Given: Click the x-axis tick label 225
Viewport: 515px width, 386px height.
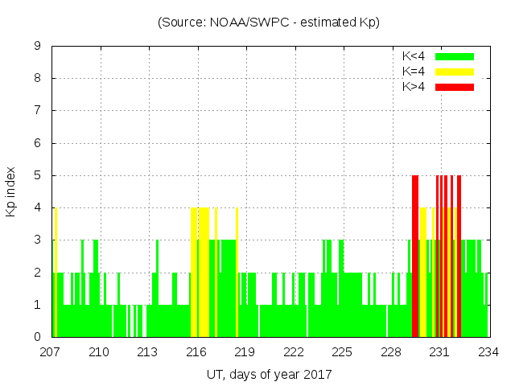Looking at the screenshot, I should [x=342, y=352].
